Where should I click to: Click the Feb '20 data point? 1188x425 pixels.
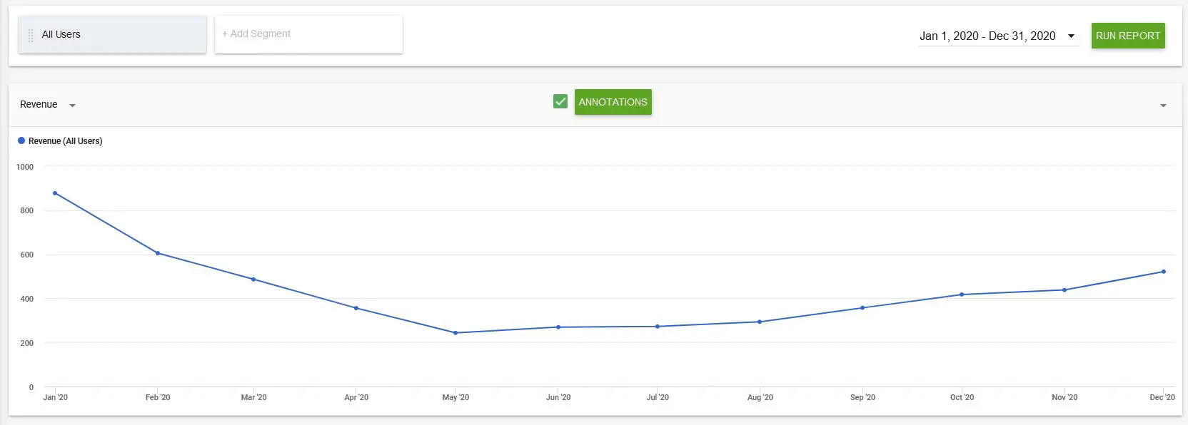click(x=158, y=253)
